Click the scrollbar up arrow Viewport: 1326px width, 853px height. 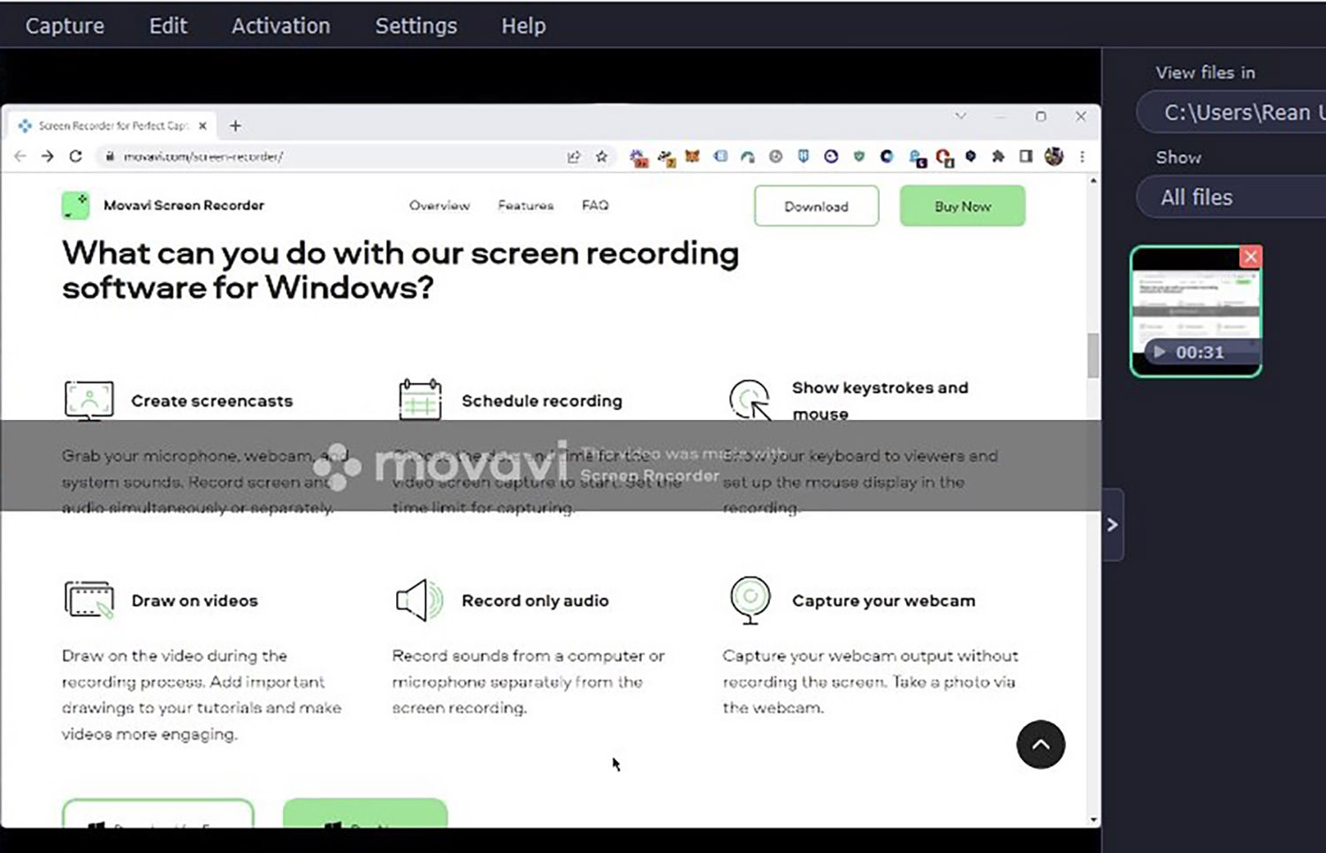point(1094,180)
